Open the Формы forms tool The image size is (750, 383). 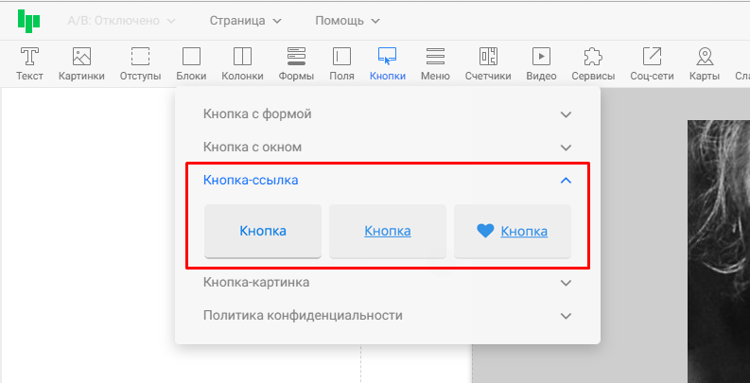pos(296,62)
